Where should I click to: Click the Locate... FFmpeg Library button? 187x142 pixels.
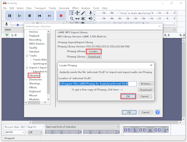pyautogui.click(x=94, y=51)
